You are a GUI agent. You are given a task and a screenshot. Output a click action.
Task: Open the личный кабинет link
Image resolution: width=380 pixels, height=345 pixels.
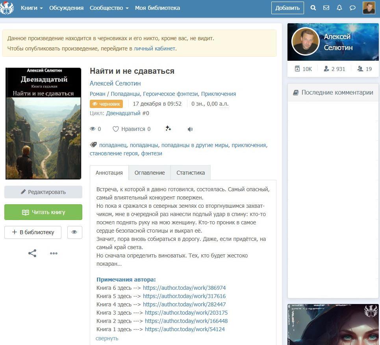pyautogui.click(x=154, y=48)
